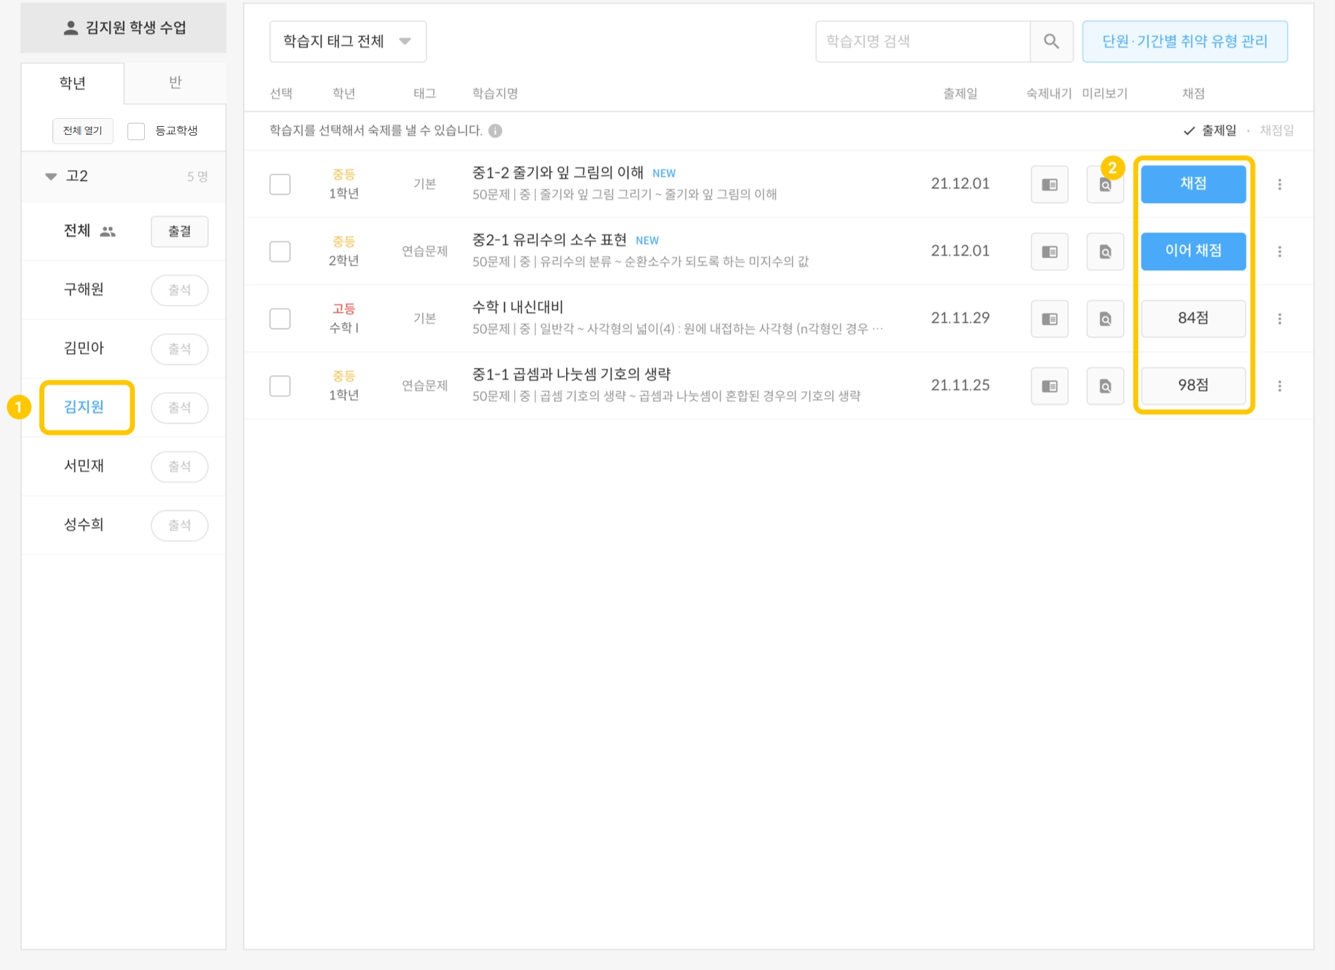Screen dimensions: 1335x970
Task: Click info icon next to homework hint text
Action: tap(495, 131)
